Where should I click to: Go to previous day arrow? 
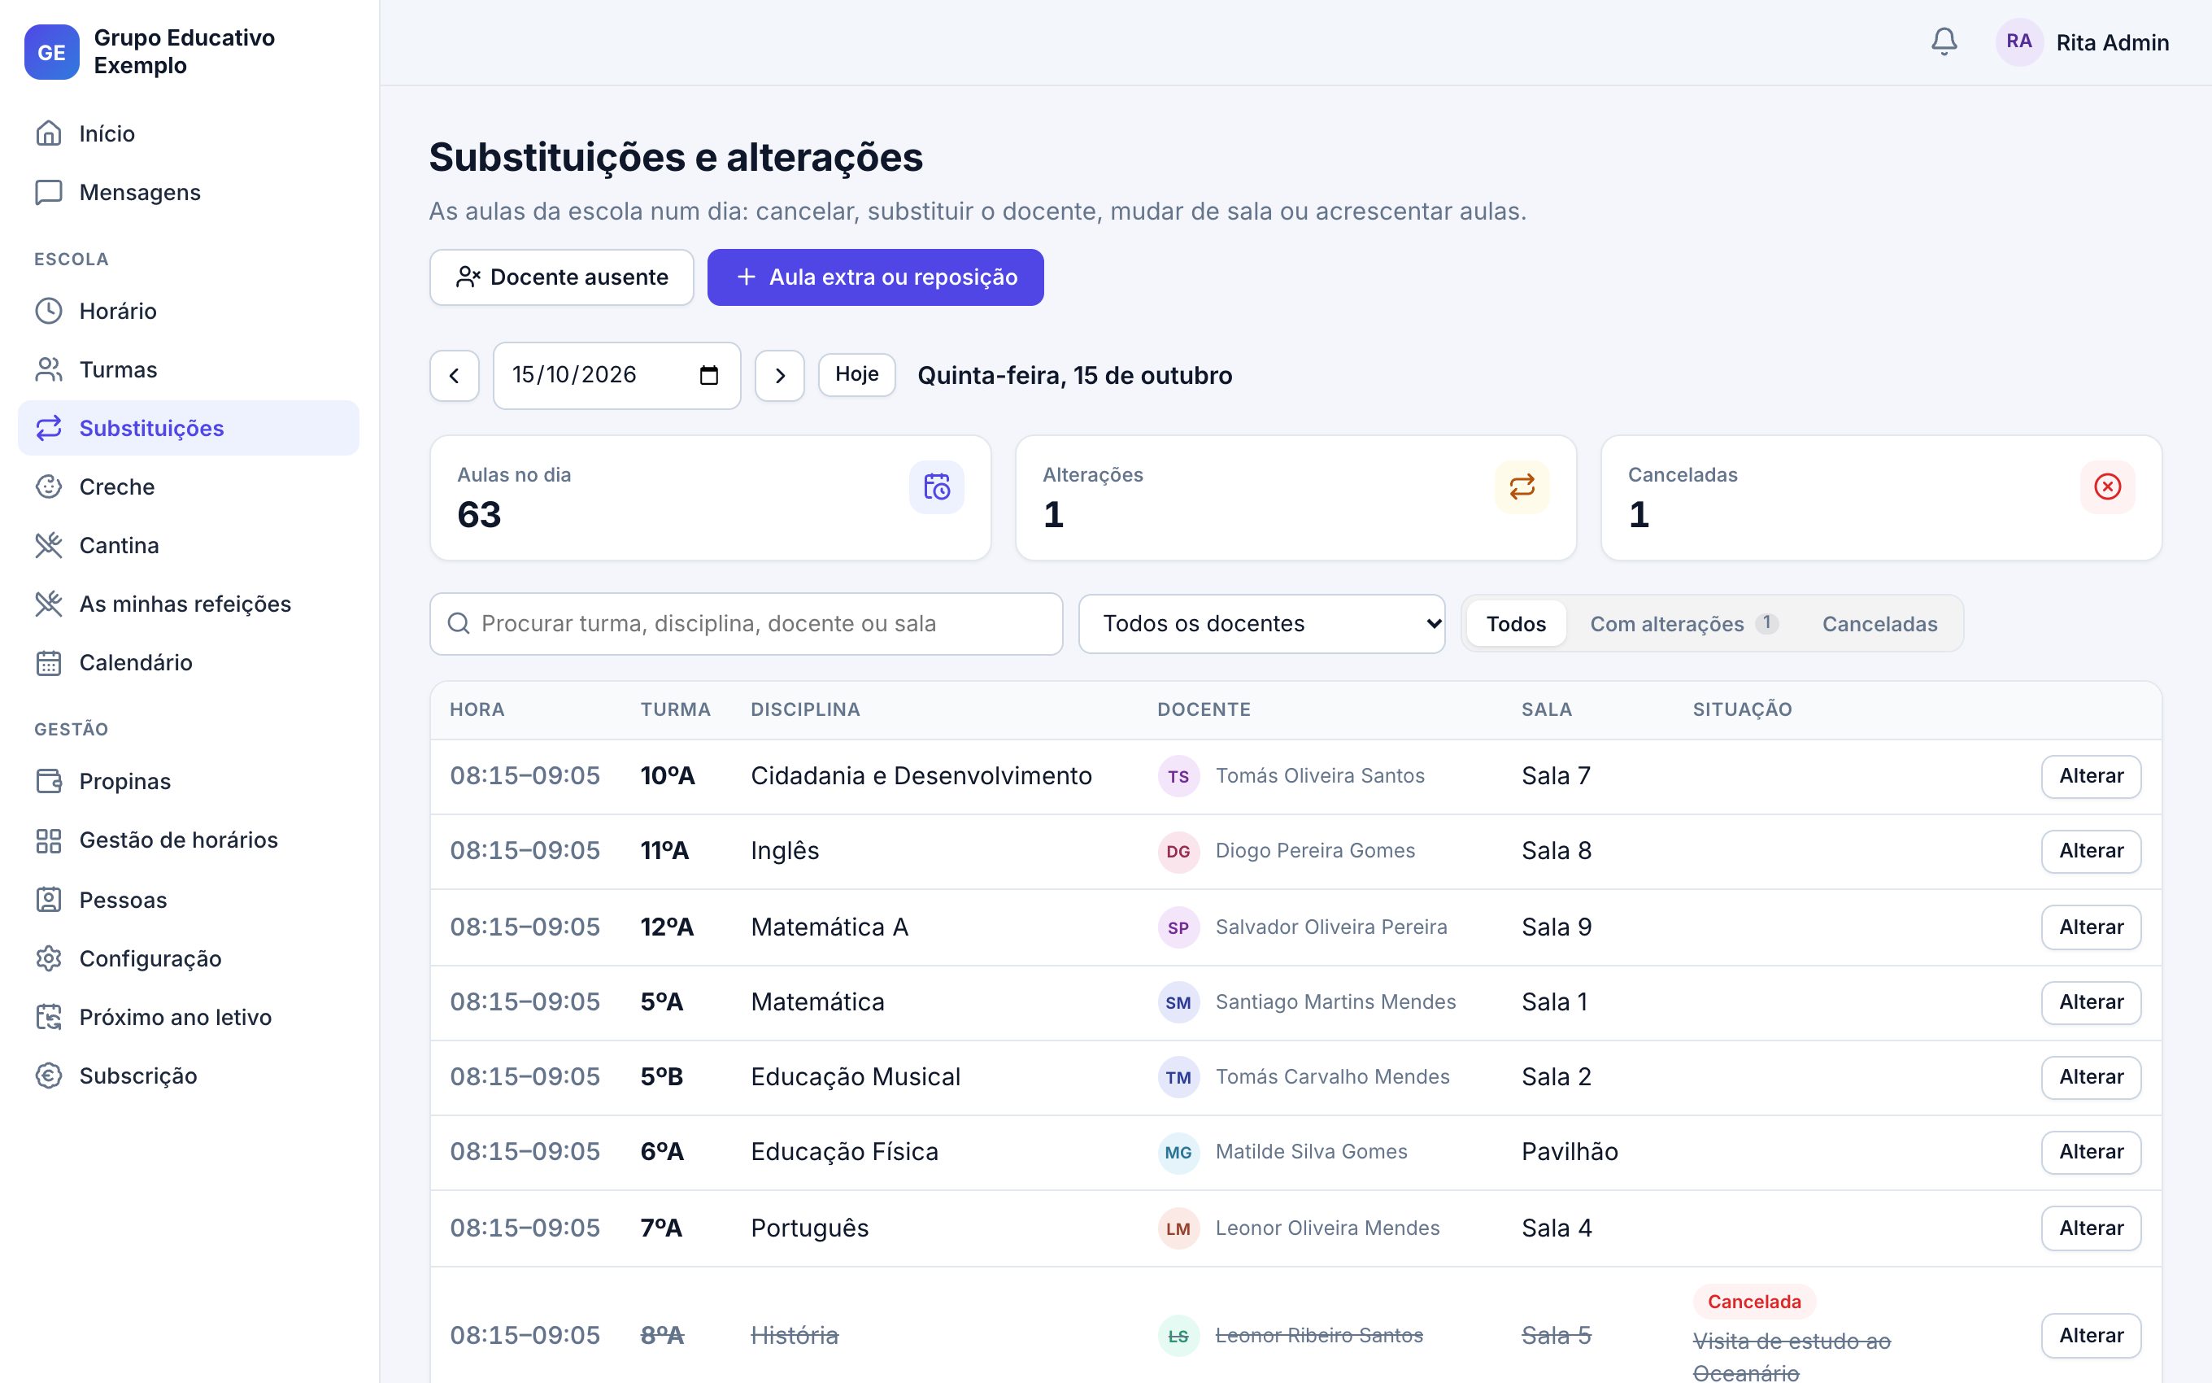coord(455,375)
